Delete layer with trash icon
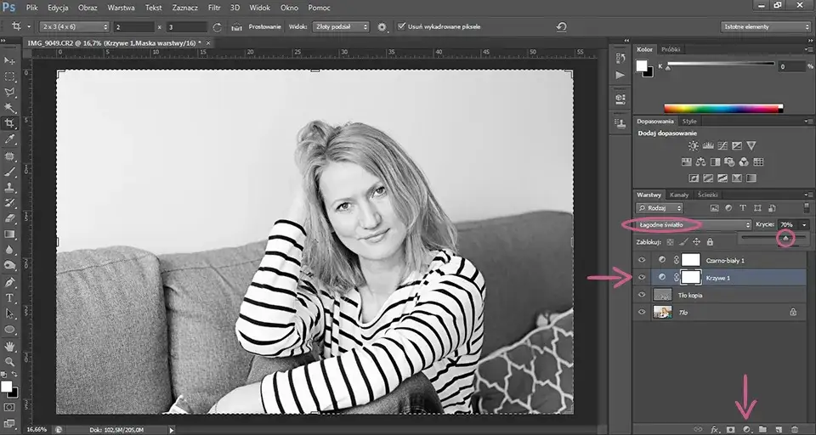This screenshot has height=435, width=816. coord(794,429)
